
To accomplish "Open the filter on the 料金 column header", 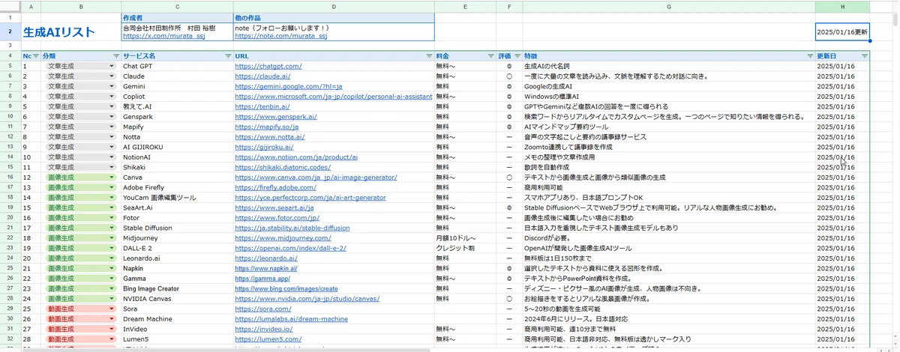I will pyautogui.click(x=490, y=56).
